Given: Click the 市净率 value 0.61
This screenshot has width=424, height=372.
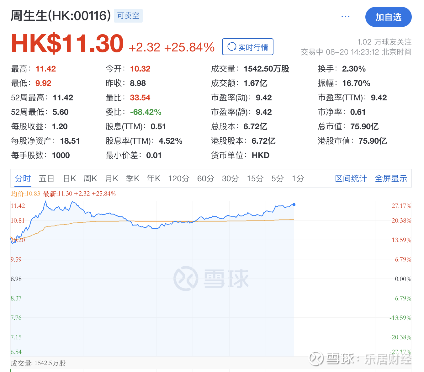Looking at the screenshot, I should coord(358,112).
